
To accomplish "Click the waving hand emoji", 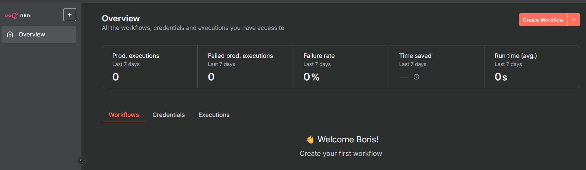I will click(x=310, y=139).
